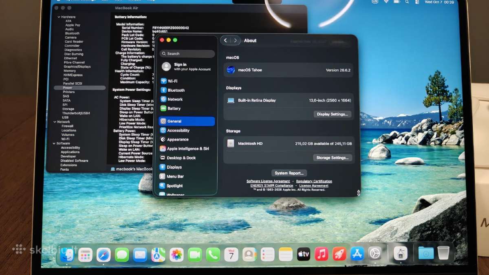Open the ENERGY STAR Compliance link
Viewport: 489px width, 275px height.
coord(272,186)
